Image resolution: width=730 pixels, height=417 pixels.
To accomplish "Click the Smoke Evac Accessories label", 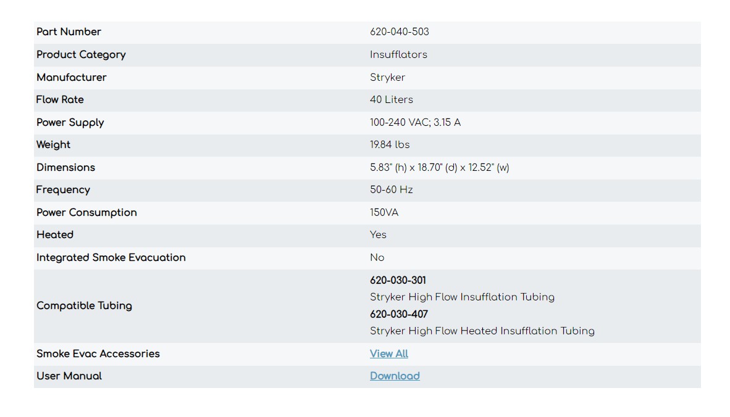I will [x=98, y=354].
